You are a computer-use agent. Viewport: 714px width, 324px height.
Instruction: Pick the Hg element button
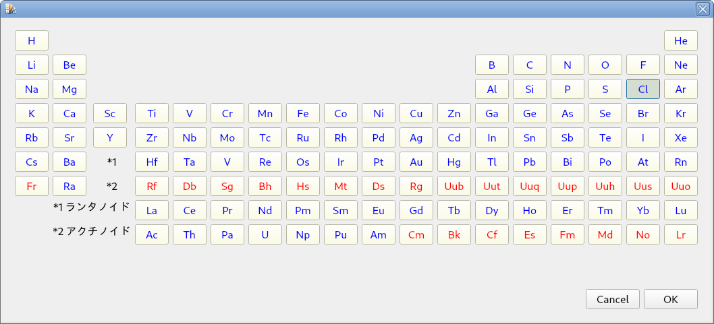pyautogui.click(x=454, y=162)
